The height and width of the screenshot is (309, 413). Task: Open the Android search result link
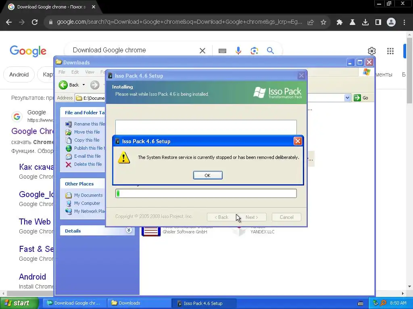tap(32, 277)
